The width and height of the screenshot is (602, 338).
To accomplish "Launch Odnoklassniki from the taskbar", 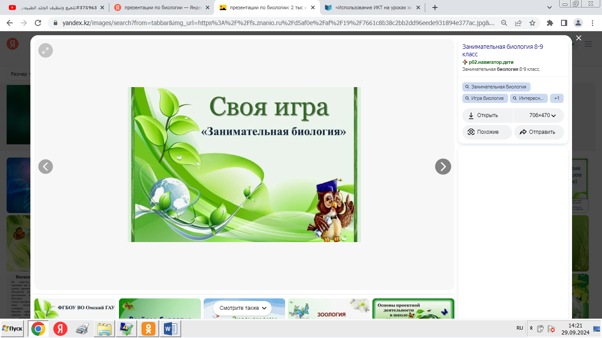I will (x=149, y=329).
